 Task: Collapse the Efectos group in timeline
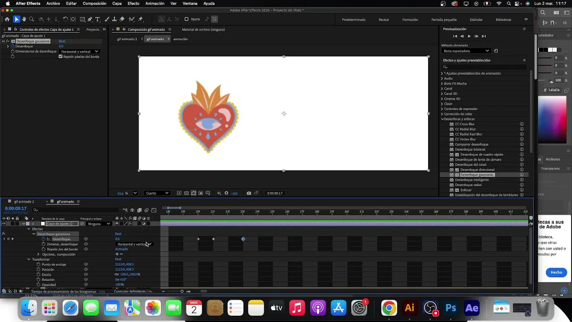[29, 229]
